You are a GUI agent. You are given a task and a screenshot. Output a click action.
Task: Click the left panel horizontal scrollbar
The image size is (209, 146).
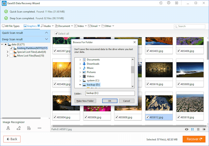point(21,118)
